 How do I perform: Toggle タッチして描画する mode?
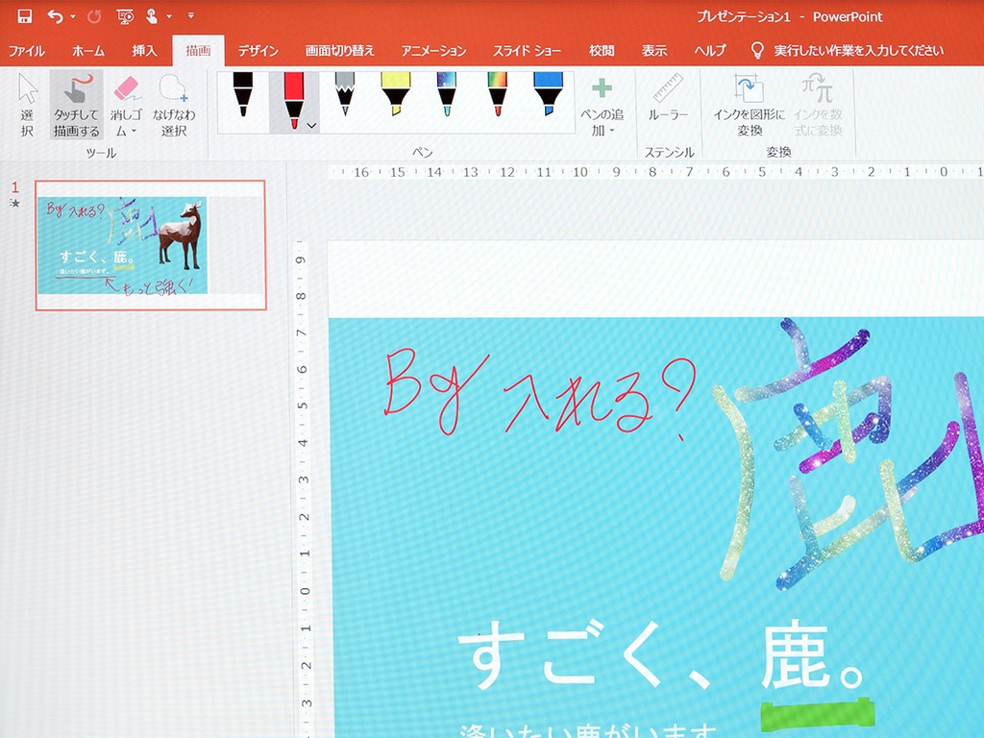77,105
